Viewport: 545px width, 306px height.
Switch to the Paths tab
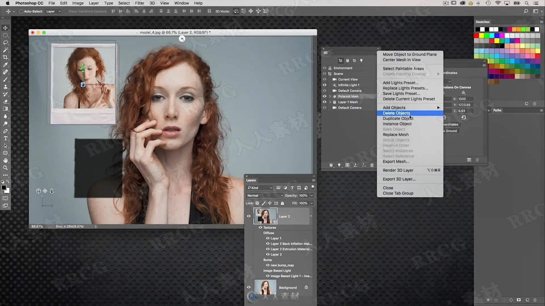(497, 110)
